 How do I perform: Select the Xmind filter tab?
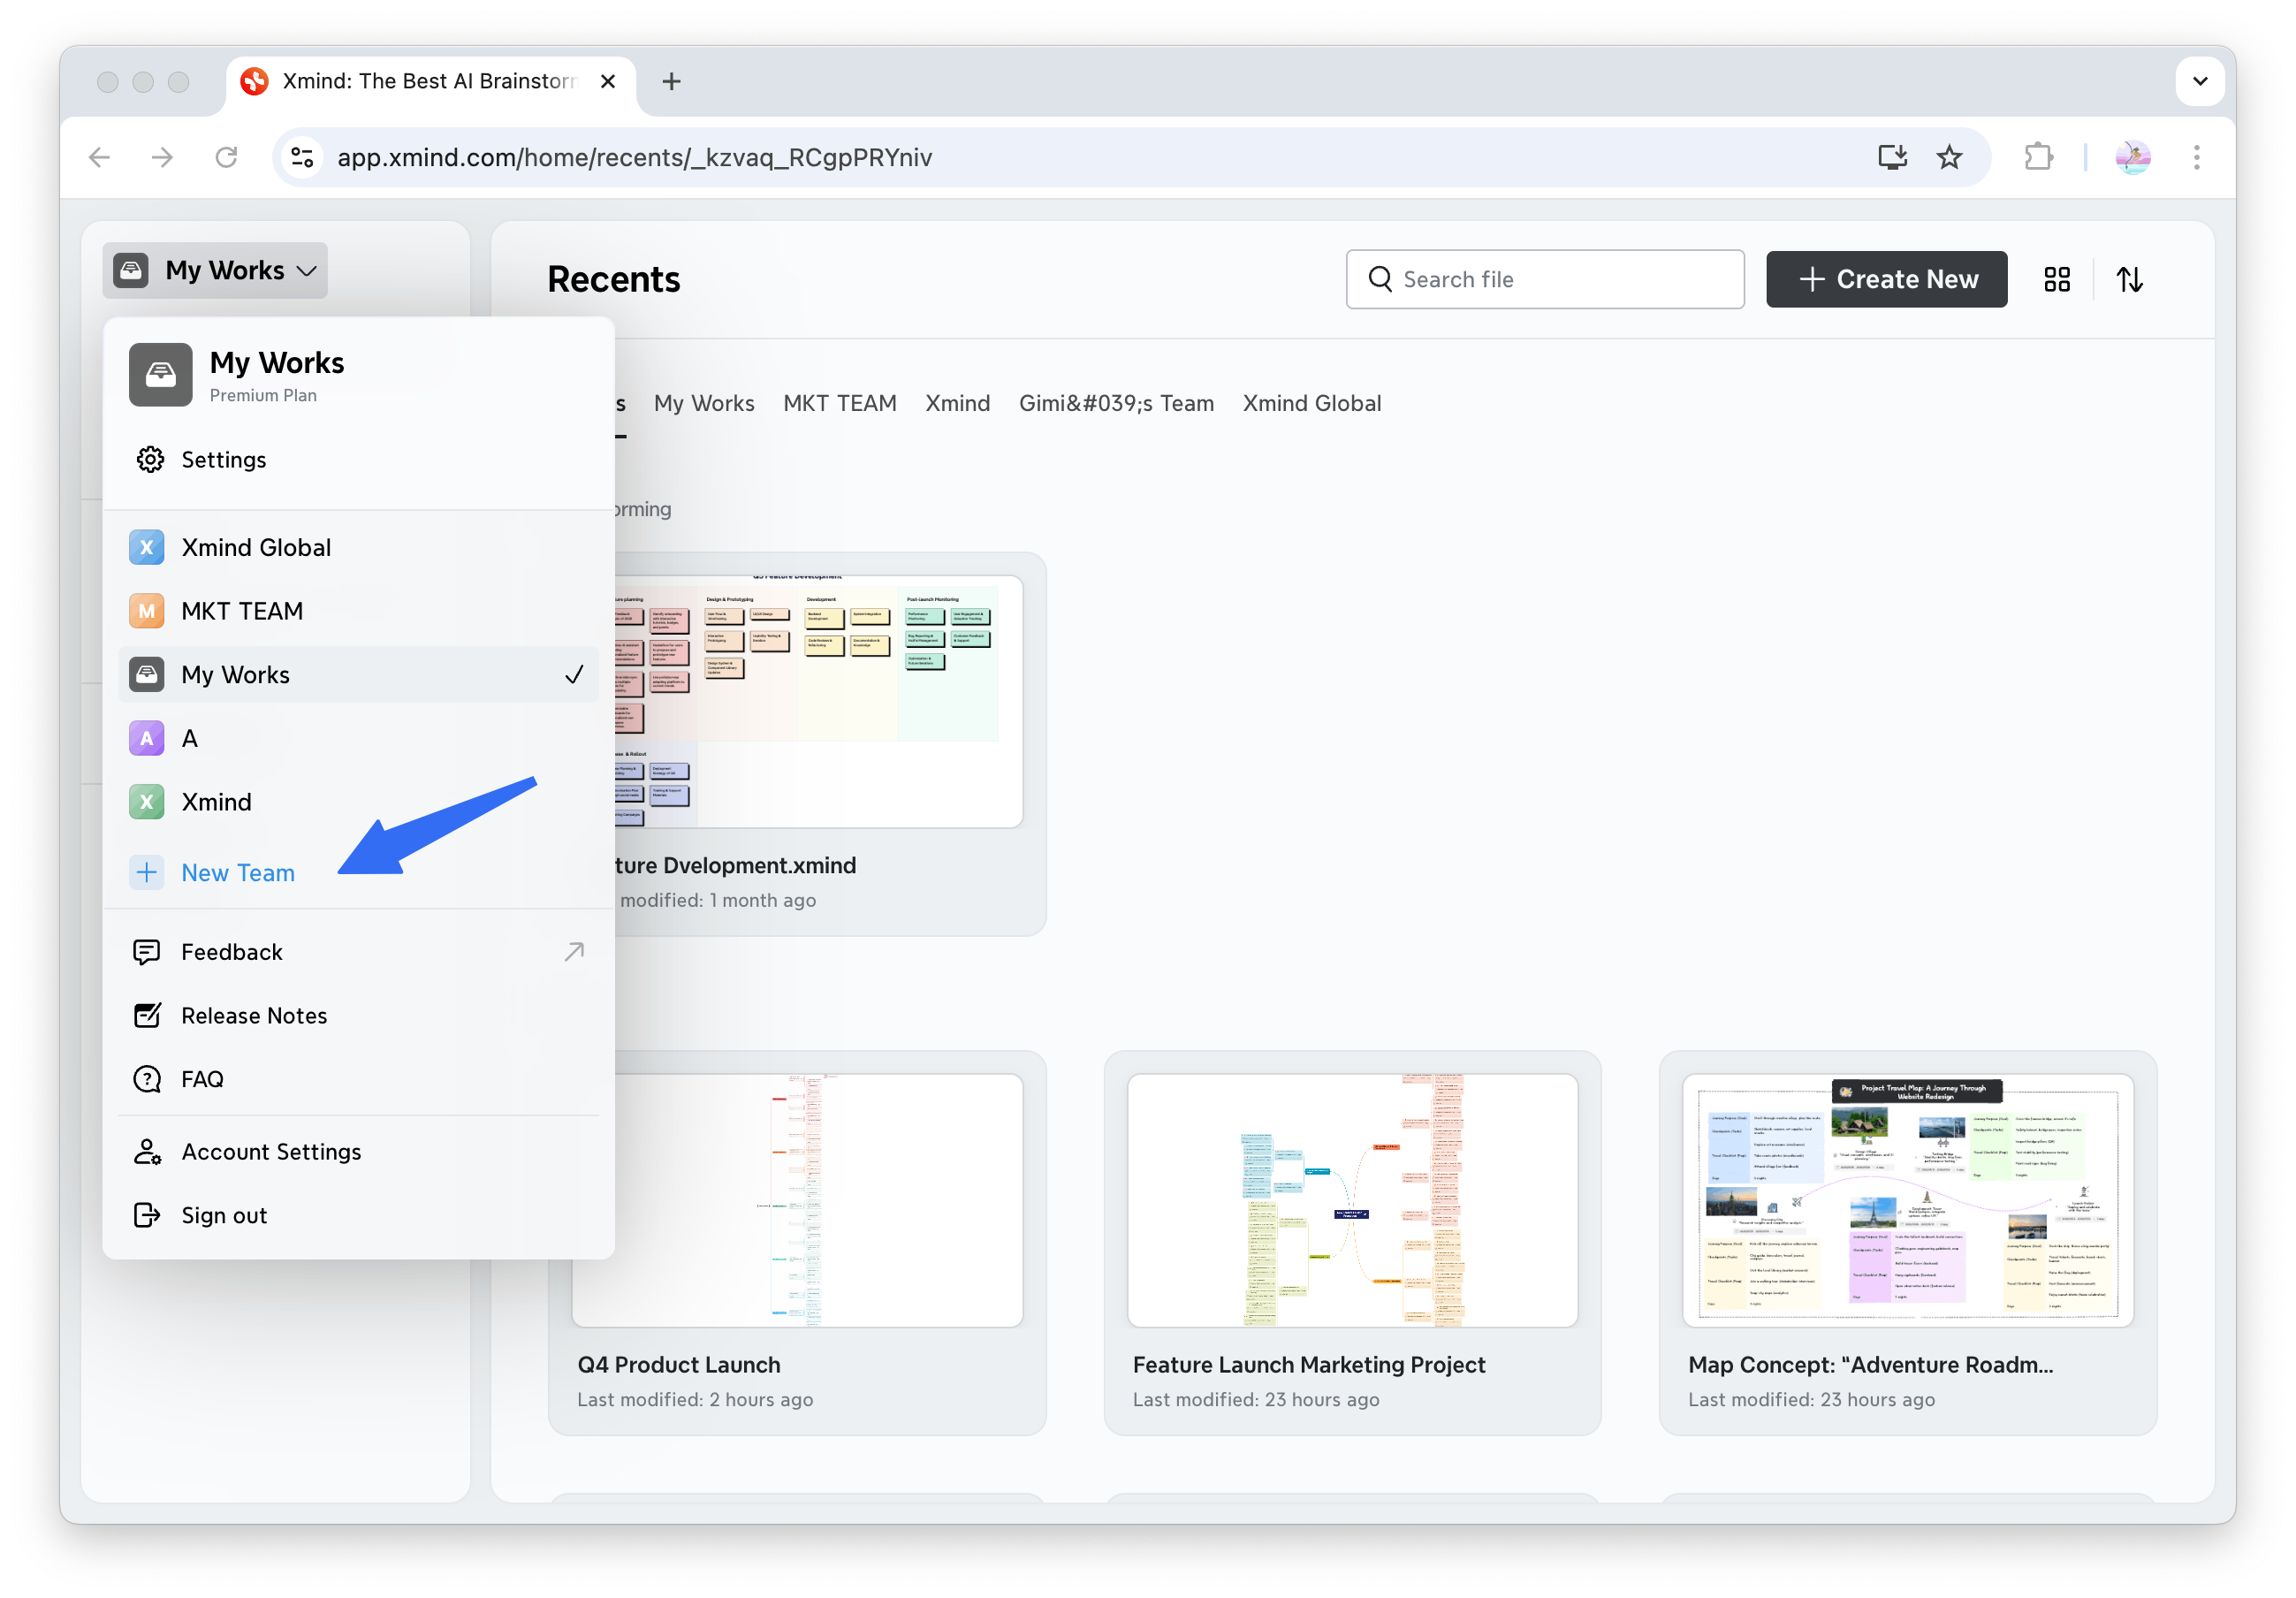pos(958,403)
